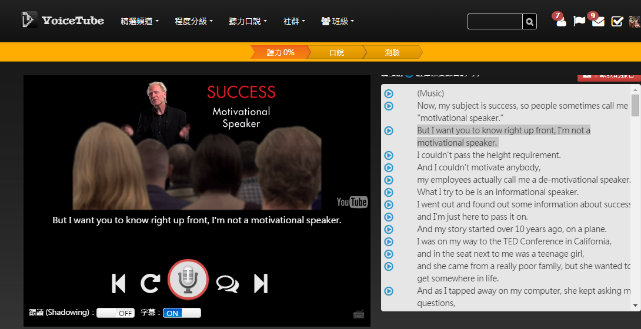The image size is (641, 329).
Task: Click the microphone record button
Action: pyautogui.click(x=188, y=280)
